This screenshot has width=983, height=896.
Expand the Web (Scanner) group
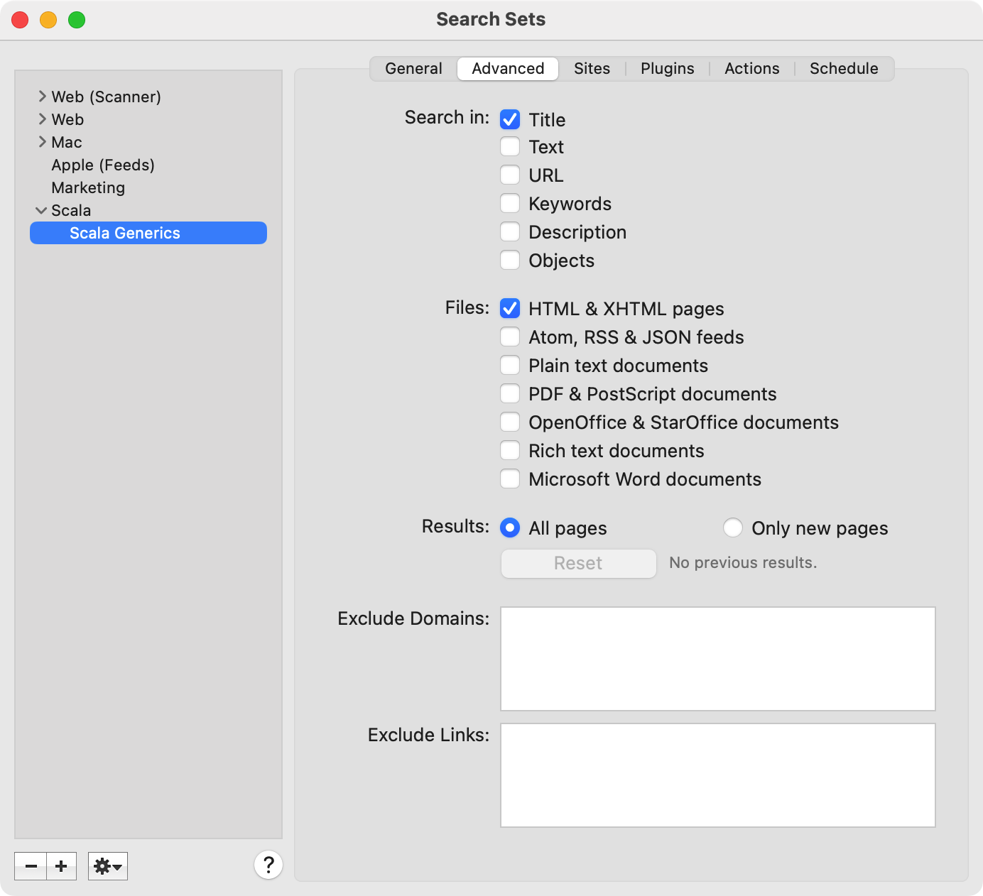click(42, 97)
